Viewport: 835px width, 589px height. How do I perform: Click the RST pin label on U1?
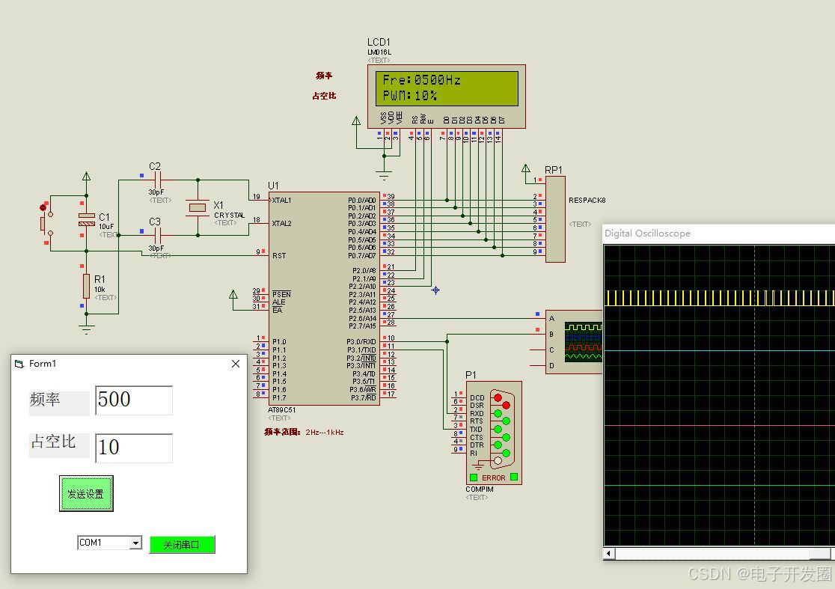[279, 256]
